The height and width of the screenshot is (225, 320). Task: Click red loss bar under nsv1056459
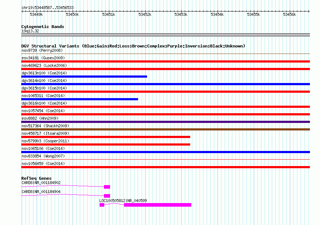pyautogui.click(x=165, y=167)
